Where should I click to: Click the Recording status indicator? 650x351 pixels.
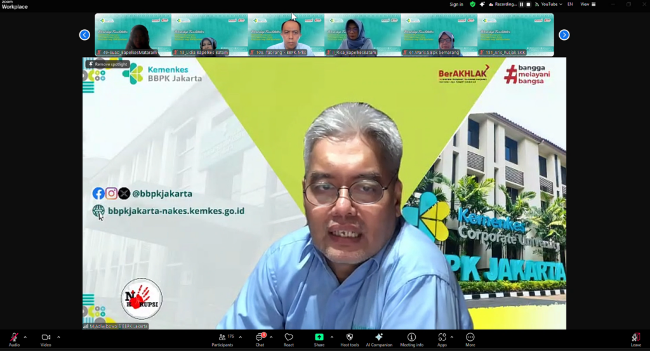tap(503, 4)
